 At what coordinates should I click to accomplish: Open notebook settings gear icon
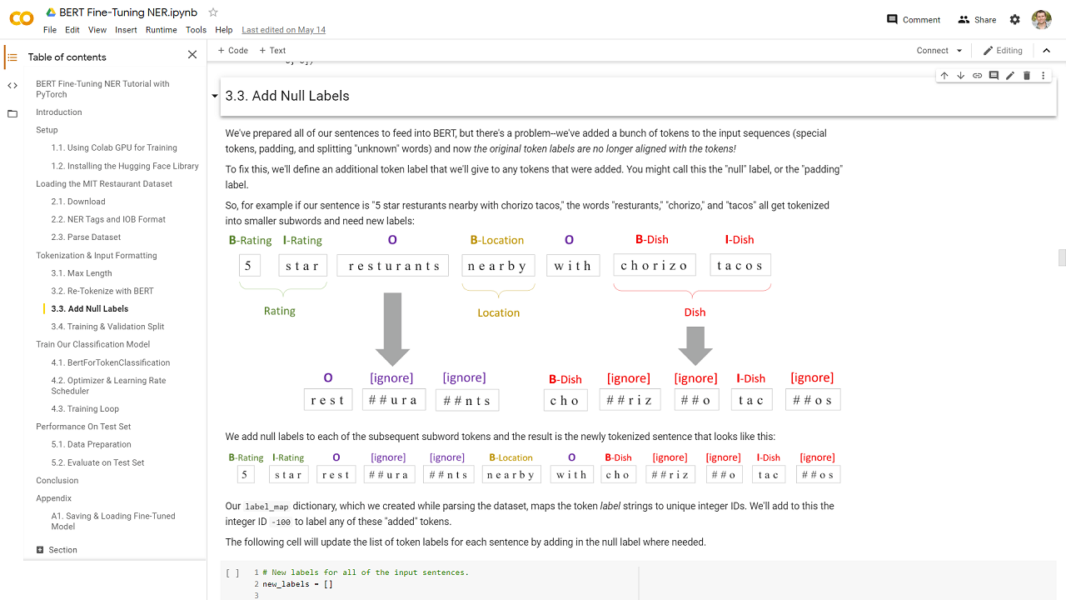[x=1014, y=19]
